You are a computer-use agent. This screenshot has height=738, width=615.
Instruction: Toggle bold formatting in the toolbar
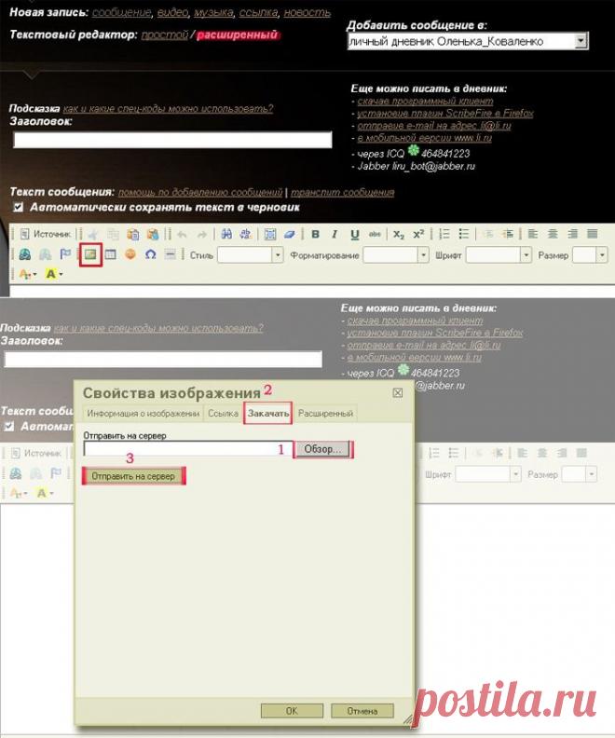point(315,234)
